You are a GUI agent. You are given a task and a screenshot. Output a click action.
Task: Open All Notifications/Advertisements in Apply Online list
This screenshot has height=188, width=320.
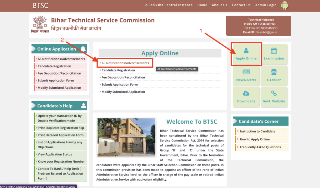pos(125,63)
